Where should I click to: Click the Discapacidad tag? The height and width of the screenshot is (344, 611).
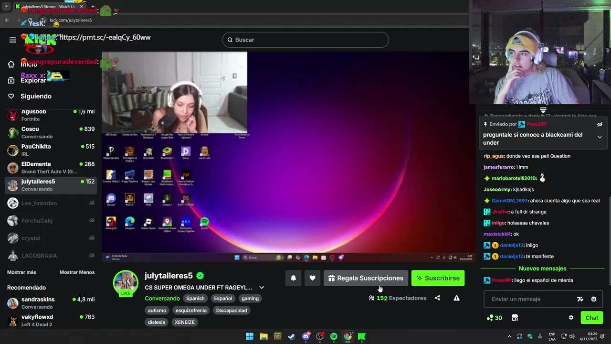232,311
